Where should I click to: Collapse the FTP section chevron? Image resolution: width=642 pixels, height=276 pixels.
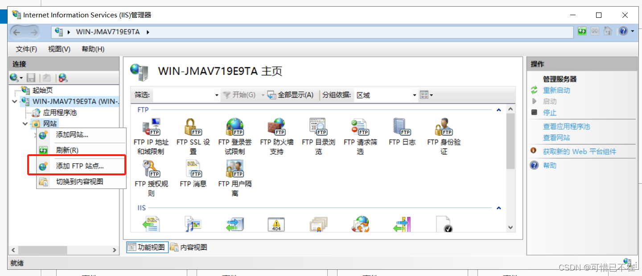[x=498, y=110]
